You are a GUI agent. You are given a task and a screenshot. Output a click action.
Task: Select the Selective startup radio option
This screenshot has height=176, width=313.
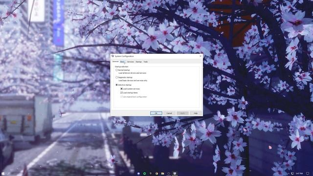116,85
